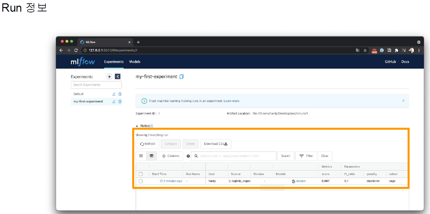This screenshot has height=214, width=430.
Task: Sort by Source column header
Action: (236, 174)
